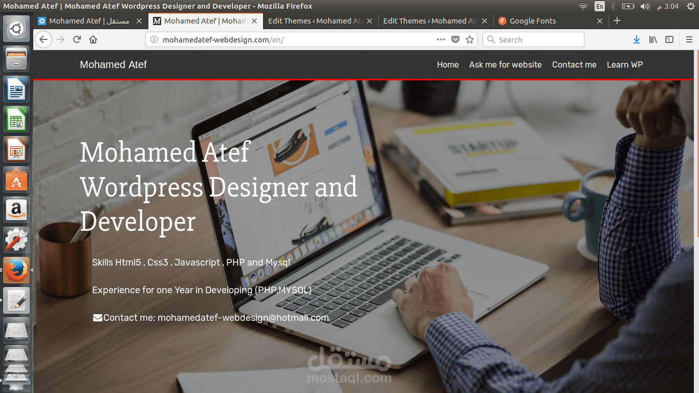The height and width of the screenshot is (393, 699).
Task: Click the Firefox Search box
Action: point(533,39)
